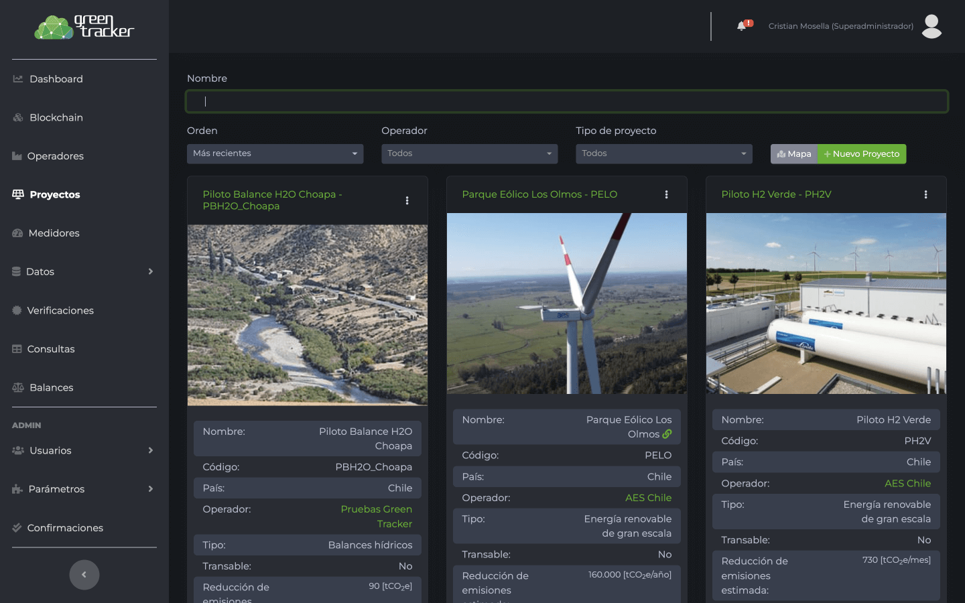Open the Tipo de proyecto dropdown
This screenshot has height=603, width=965.
point(663,153)
